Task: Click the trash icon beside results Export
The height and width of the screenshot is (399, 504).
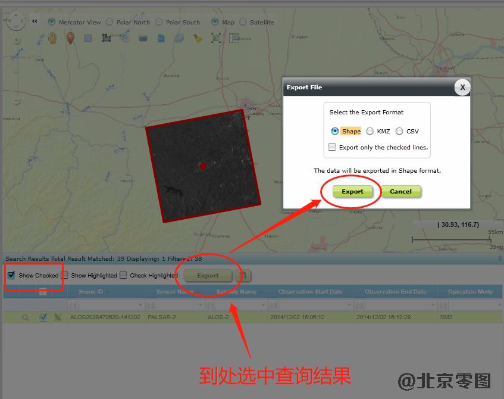Action: 242,275
